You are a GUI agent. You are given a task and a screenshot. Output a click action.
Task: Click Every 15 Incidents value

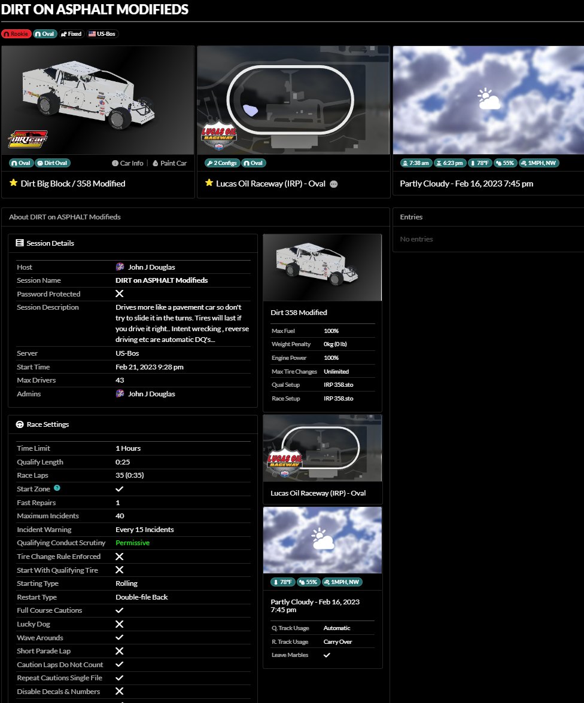pos(145,530)
